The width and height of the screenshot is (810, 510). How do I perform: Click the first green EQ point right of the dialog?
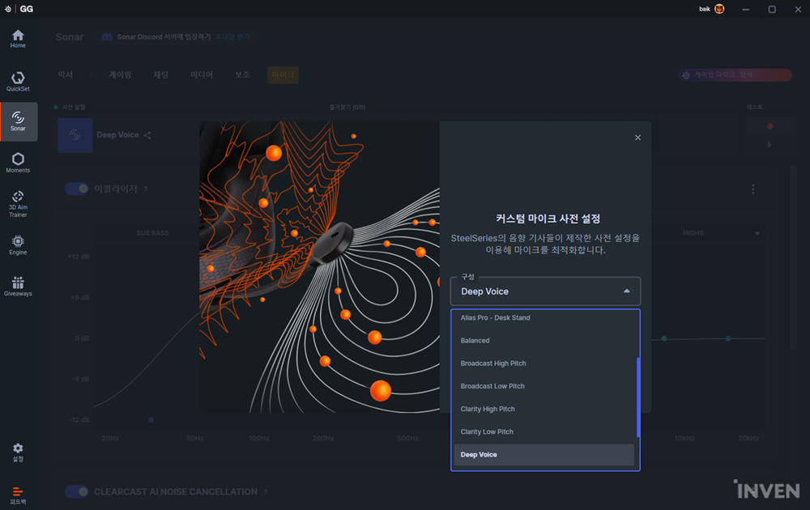(x=664, y=338)
